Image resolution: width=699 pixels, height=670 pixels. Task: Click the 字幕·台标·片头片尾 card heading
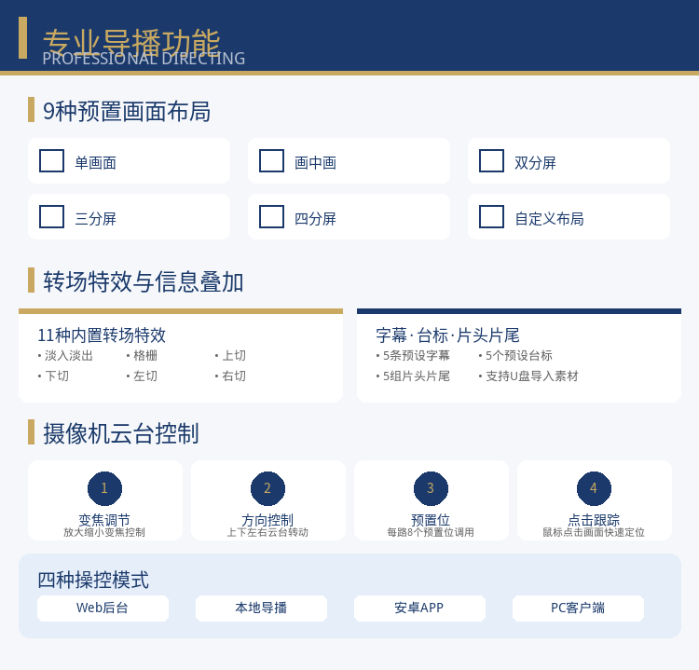447,335
